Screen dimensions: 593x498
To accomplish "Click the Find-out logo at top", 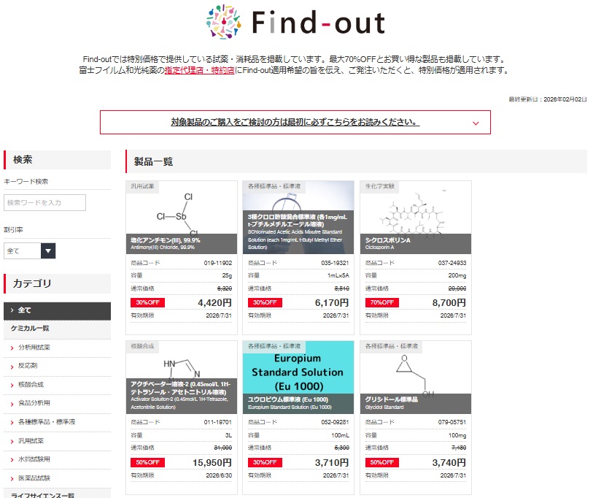I will 295,23.
